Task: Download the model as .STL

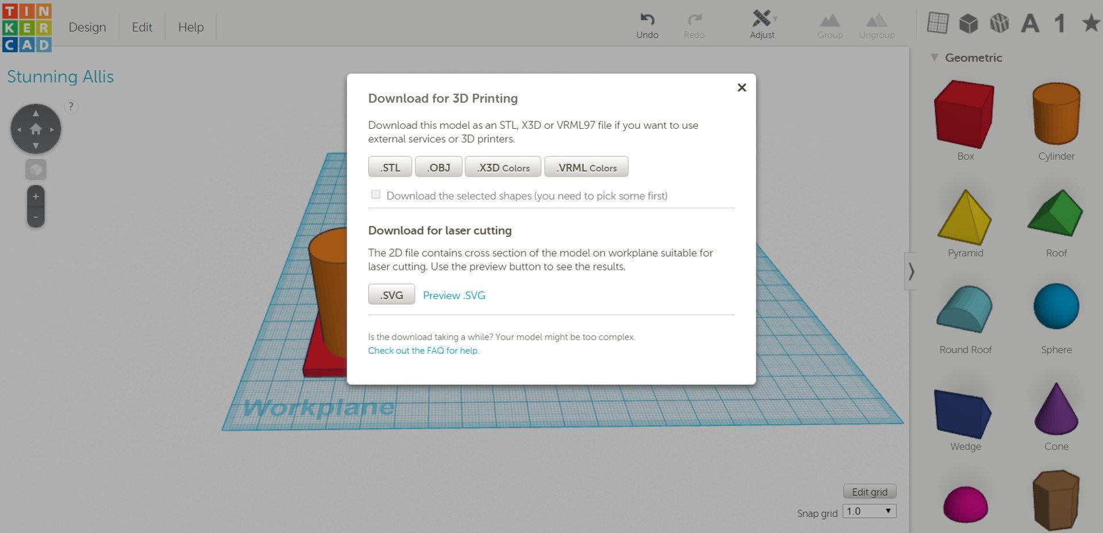Action: (389, 167)
